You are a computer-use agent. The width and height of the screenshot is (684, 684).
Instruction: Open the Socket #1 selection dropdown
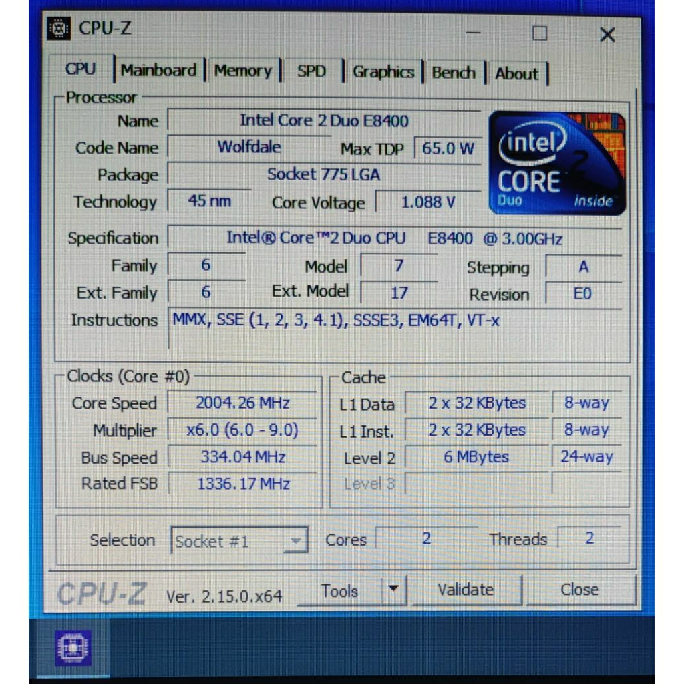(x=239, y=541)
